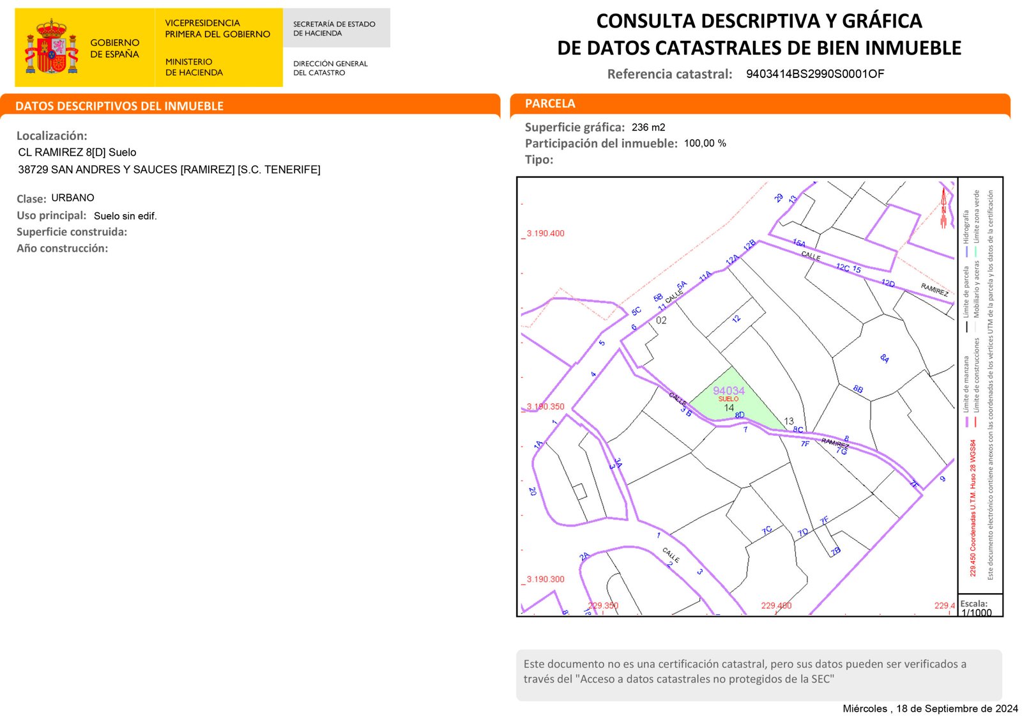Click the '236 m2' surface value
Image resolution: width=1022 pixels, height=726 pixels.
point(648,127)
